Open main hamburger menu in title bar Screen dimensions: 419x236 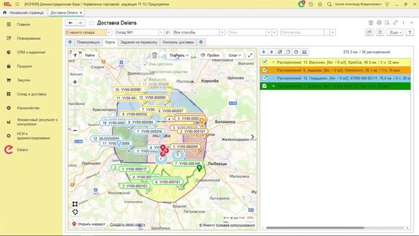[x=17, y=5]
